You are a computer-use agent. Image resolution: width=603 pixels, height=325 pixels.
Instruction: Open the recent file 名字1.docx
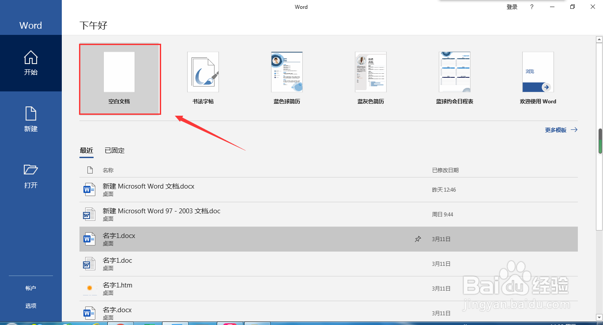pos(328,239)
